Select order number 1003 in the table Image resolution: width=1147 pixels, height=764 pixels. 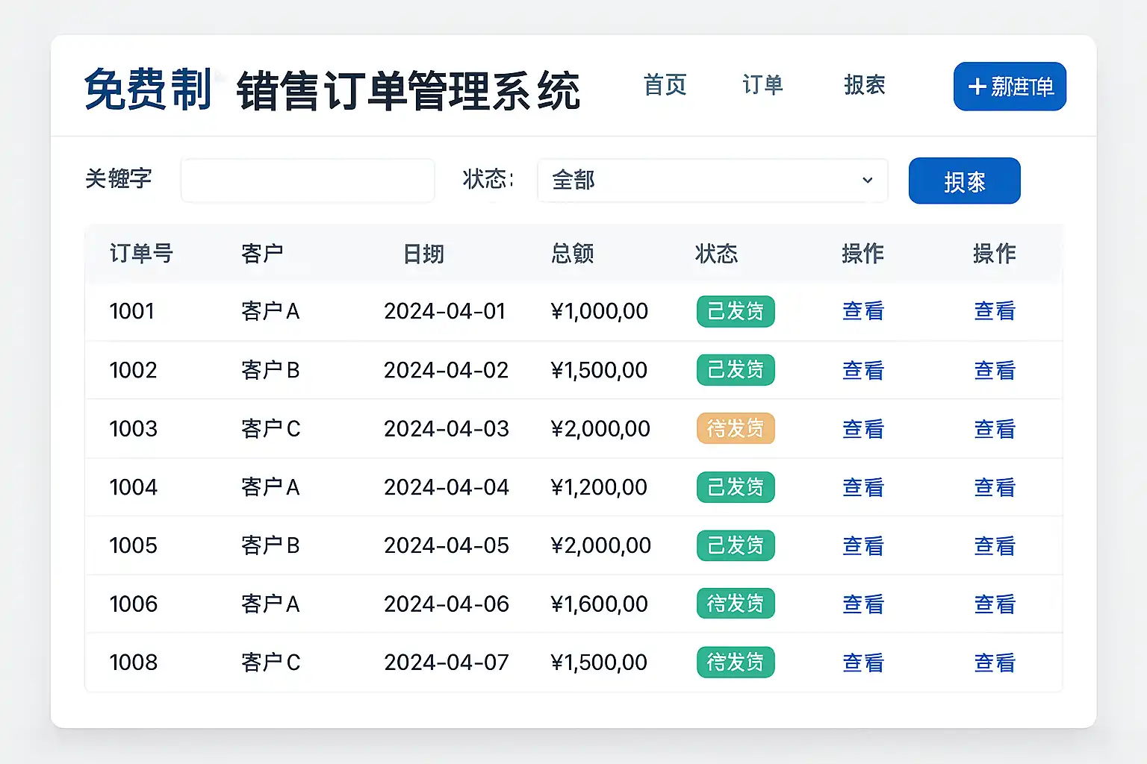coord(134,429)
